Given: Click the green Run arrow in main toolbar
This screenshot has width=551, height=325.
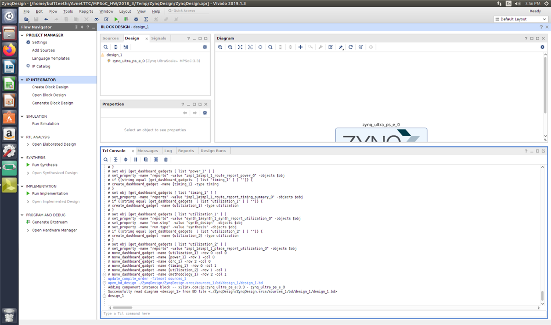Looking at the screenshot, I should pyautogui.click(x=116, y=19).
